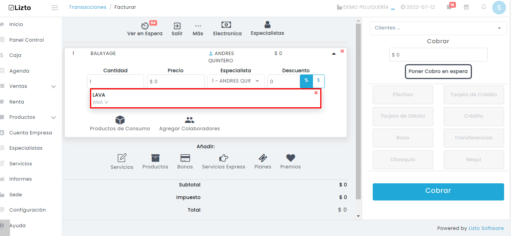Open Productos de Consumo box icon

120,120
